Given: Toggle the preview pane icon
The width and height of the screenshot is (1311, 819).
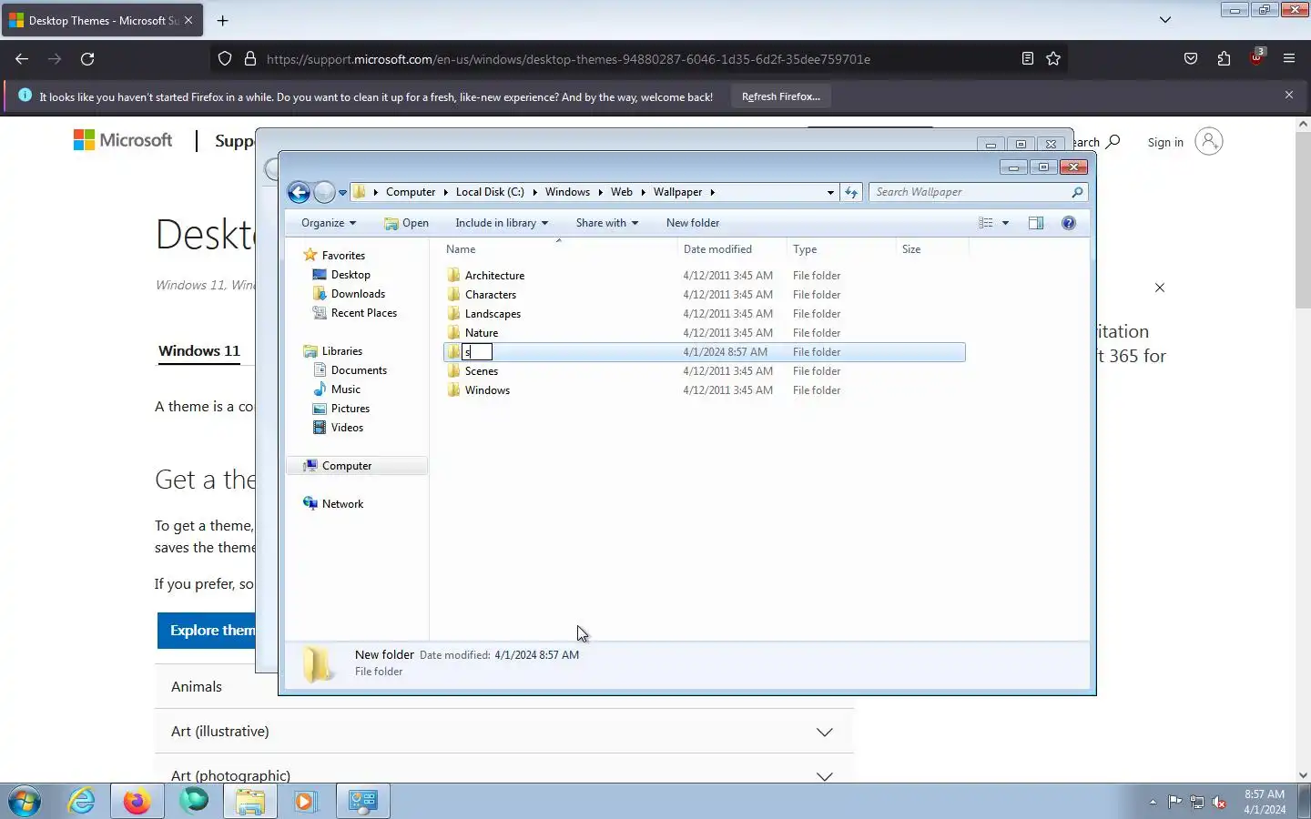Looking at the screenshot, I should pos(1036,223).
